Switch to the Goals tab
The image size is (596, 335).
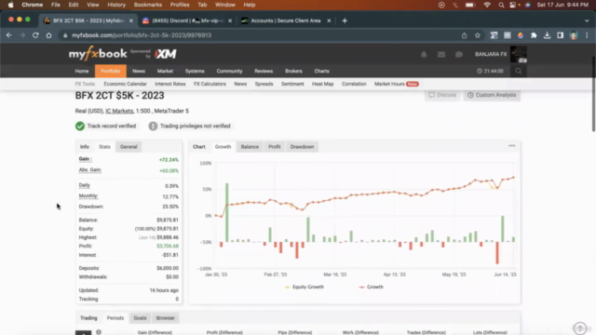(x=140, y=318)
